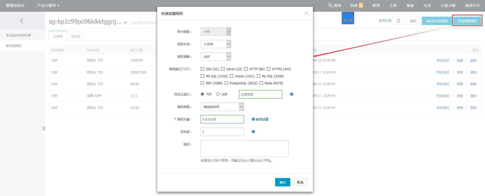Click the 取消 button
Image resolution: width=485 pixels, height=196 pixels.
pos(300,182)
